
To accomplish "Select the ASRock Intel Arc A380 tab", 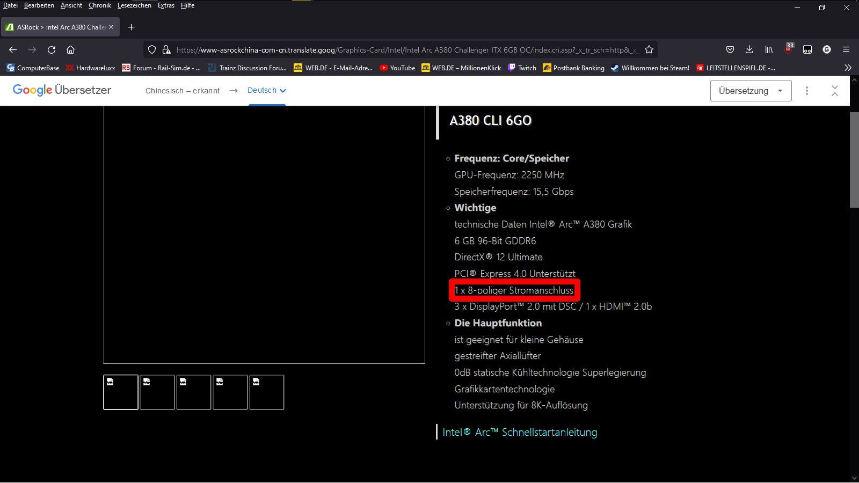I will pyautogui.click(x=60, y=27).
